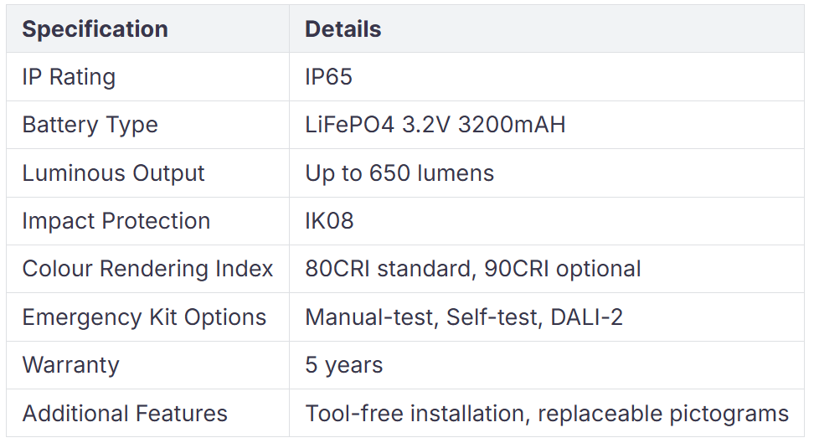Click the Up to 650 lumens value
The image size is (814, 443).
(399, 173)
